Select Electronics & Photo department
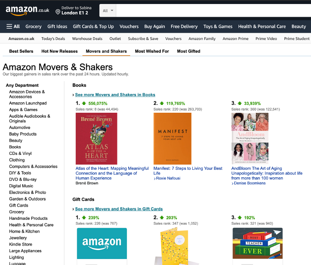 tap(28, 193)
